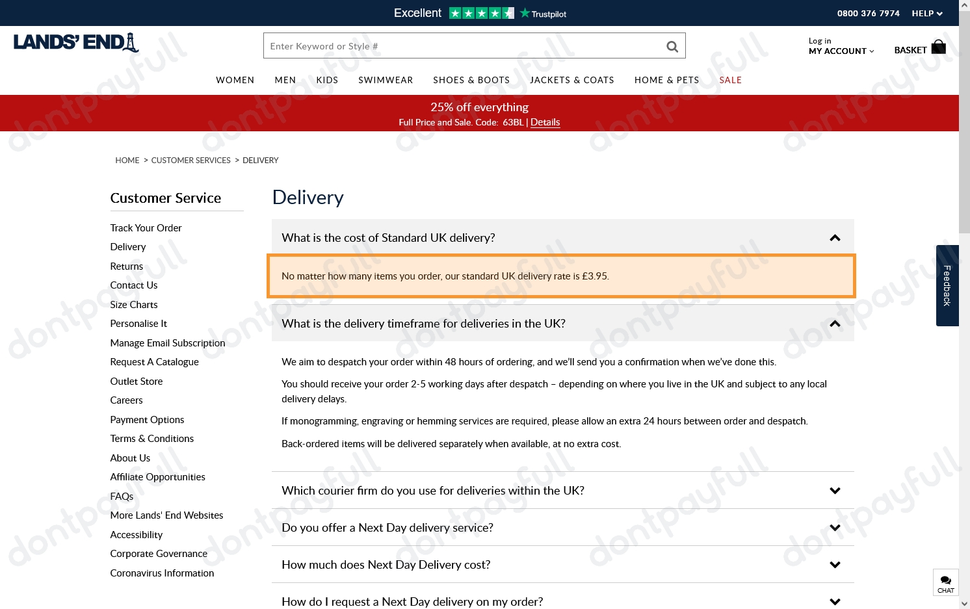The image size is (970, 609).
Task: Click the 25% off everything banner text
Action: (480, 107)
